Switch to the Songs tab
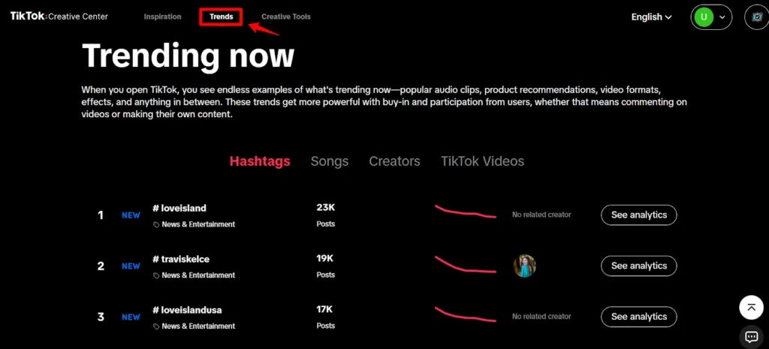 click(330, 161)
